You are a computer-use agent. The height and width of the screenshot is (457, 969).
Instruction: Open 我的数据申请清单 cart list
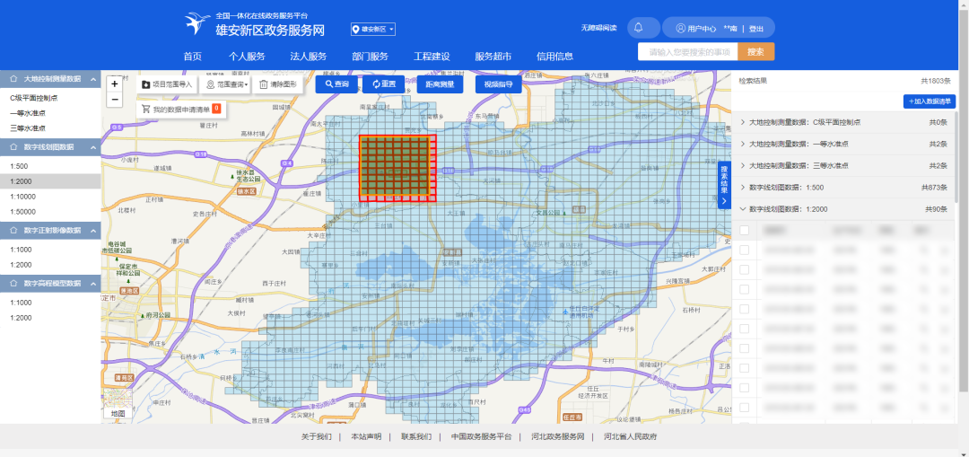click(x=180, y=109)
